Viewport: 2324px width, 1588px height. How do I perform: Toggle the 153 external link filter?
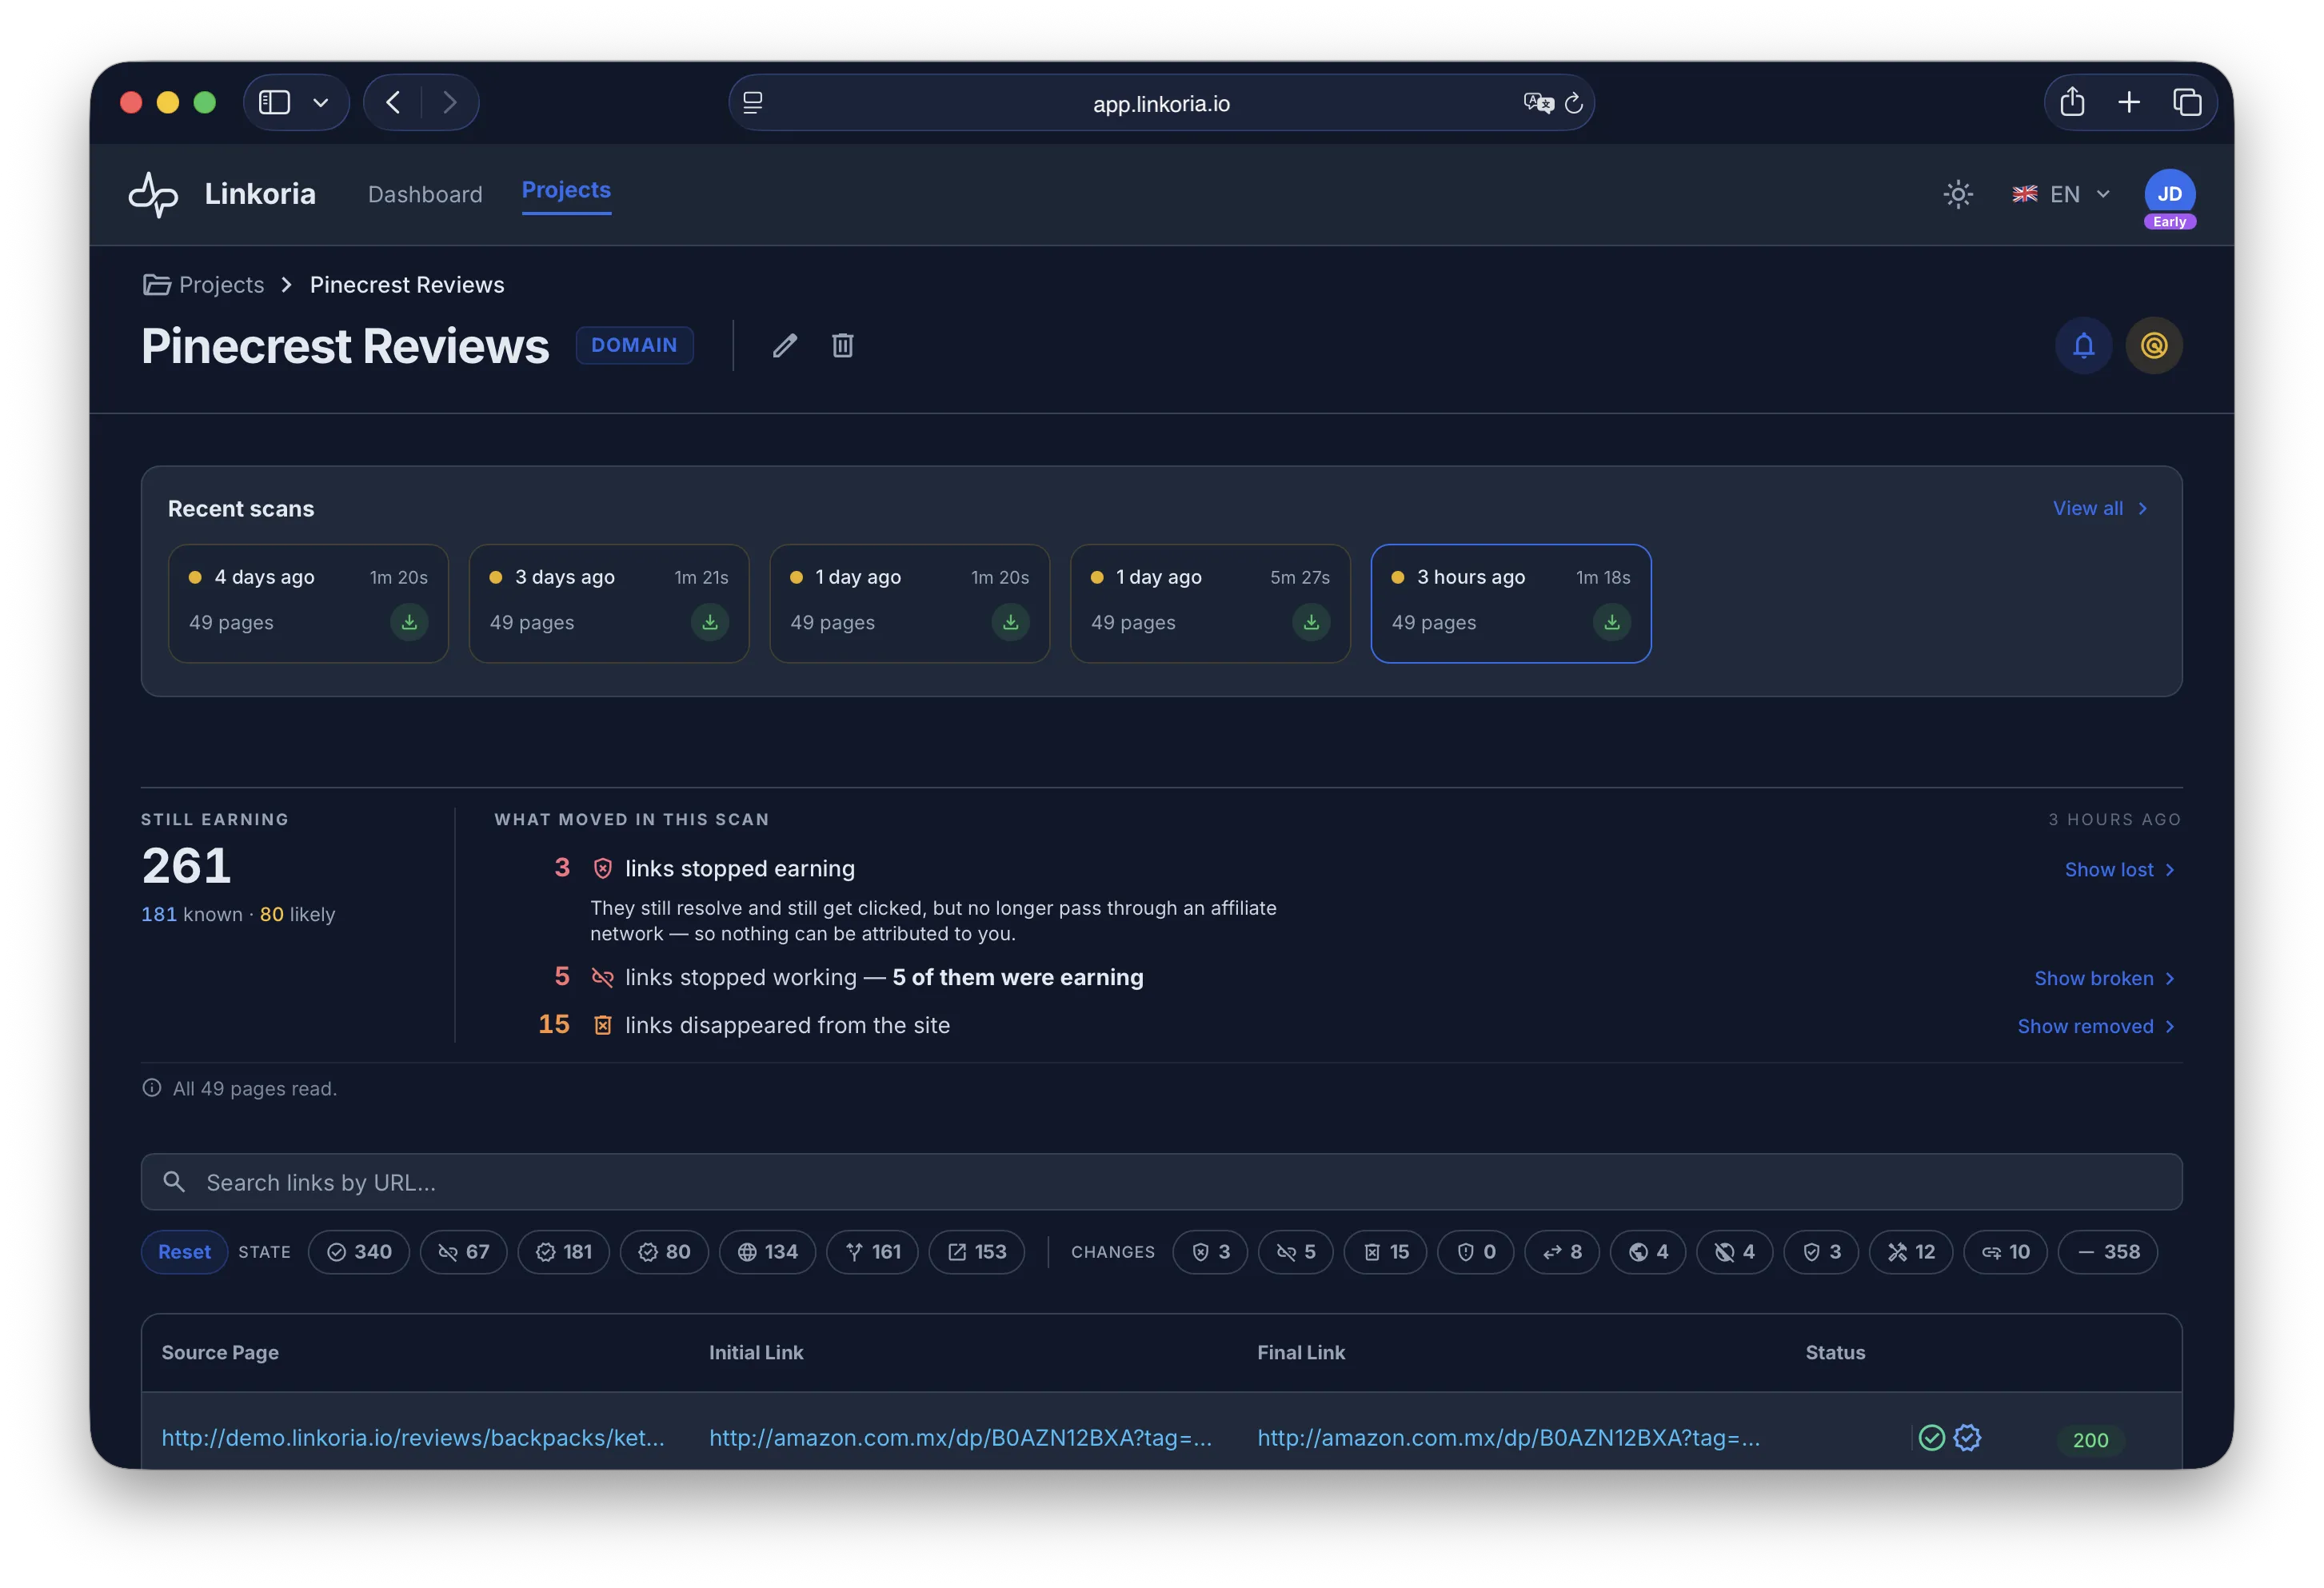(977, 1252)
